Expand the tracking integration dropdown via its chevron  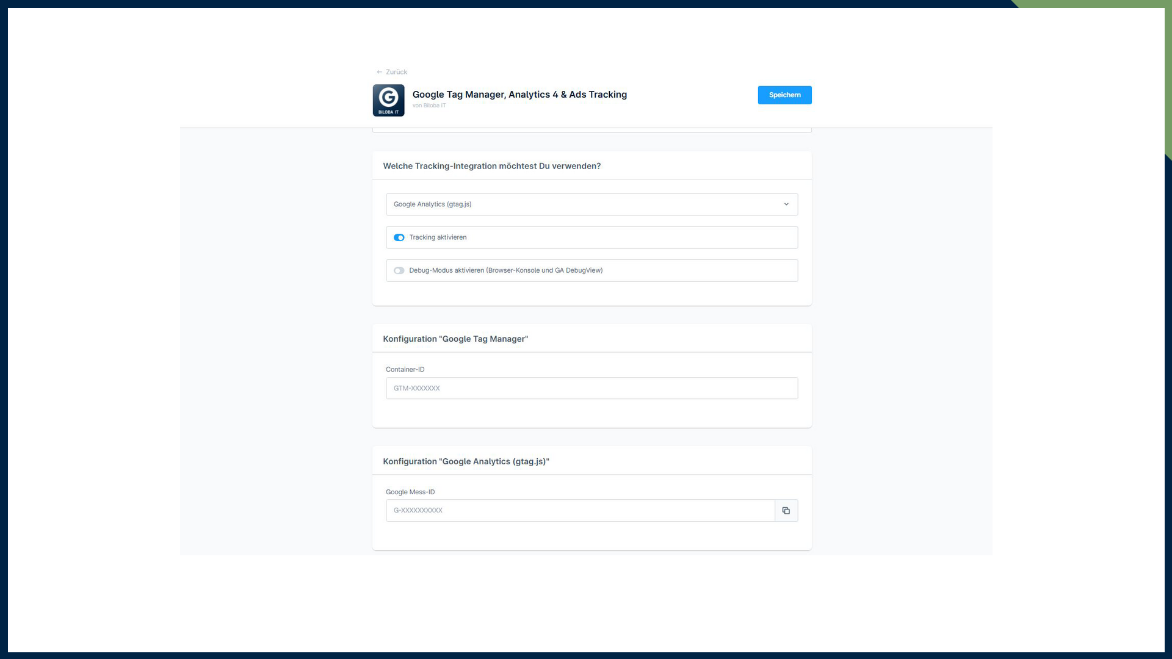click(786, 204)
